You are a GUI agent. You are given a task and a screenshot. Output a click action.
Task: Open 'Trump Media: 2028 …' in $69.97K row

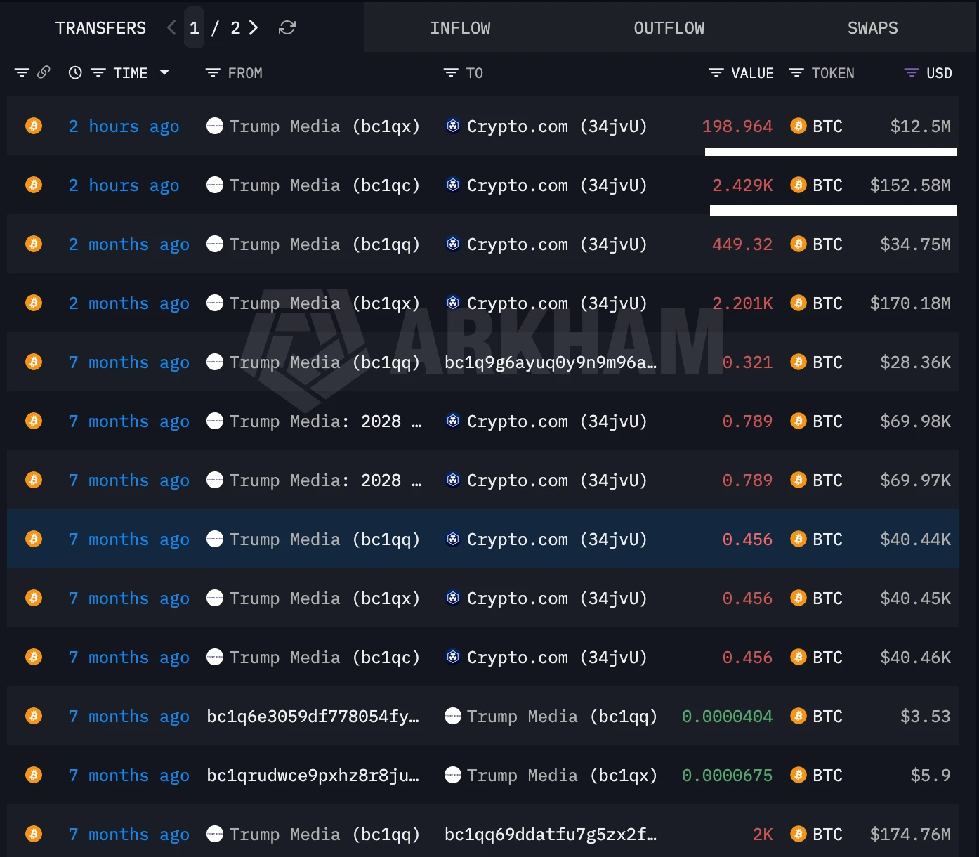tap(325, 480)
